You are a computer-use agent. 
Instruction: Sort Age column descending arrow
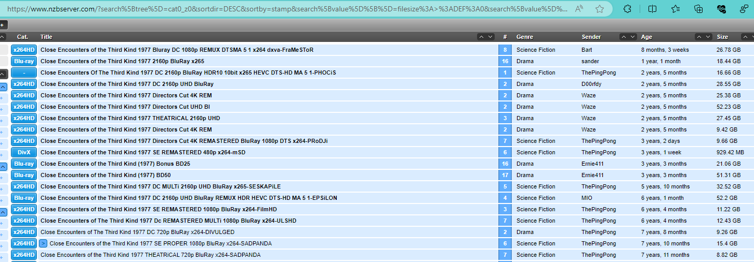click(x=708, y=37)
